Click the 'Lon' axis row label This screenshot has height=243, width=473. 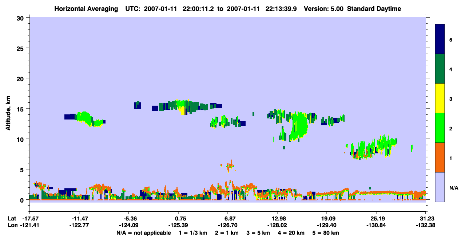point(12,225)
